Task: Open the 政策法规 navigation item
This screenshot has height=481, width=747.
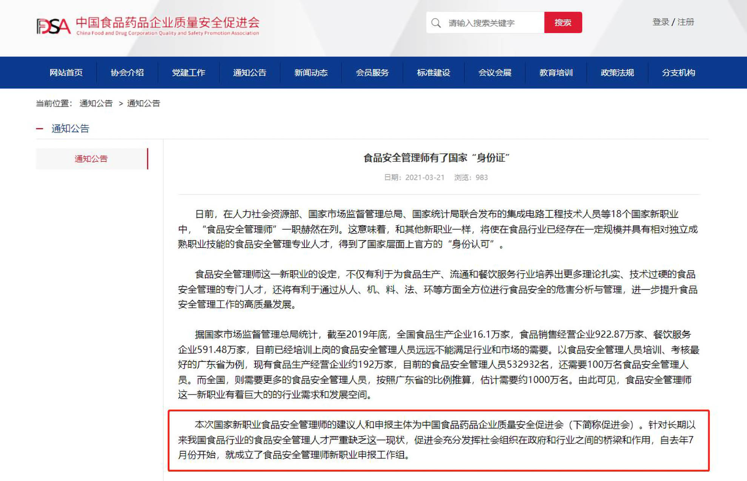Action: click(617, 72)
